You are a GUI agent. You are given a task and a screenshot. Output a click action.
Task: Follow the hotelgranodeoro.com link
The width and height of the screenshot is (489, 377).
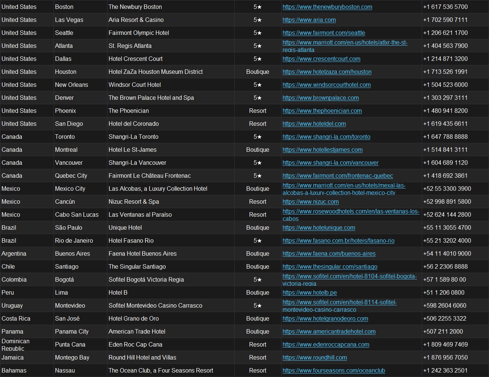click(x=325, y=318)
